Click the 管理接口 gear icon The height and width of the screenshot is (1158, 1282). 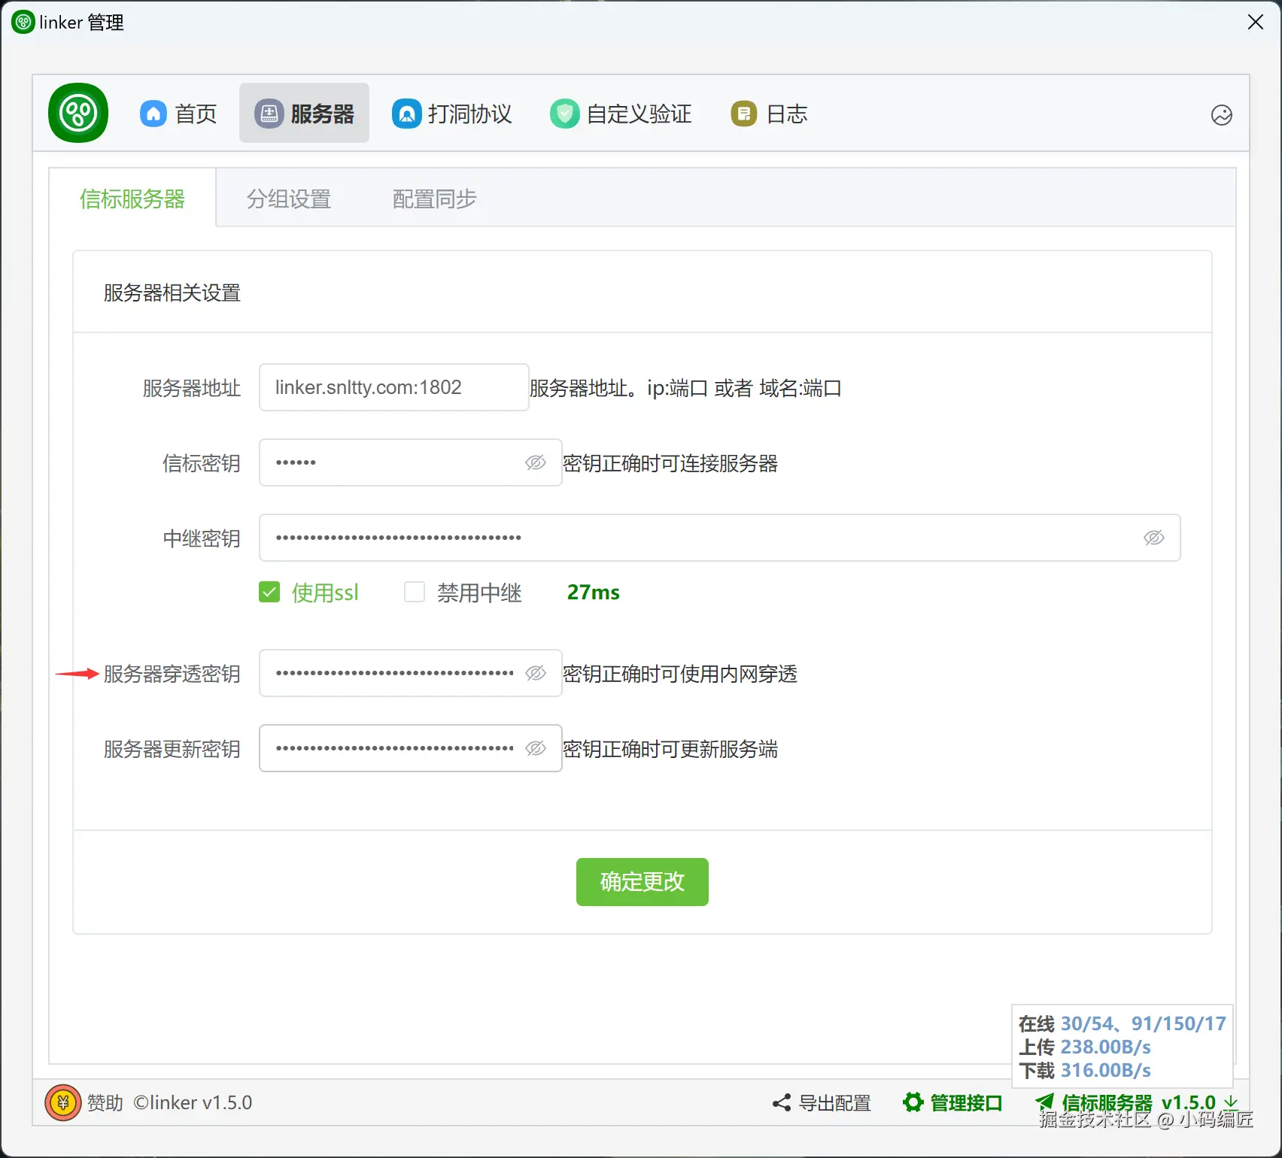(913, 1103)
